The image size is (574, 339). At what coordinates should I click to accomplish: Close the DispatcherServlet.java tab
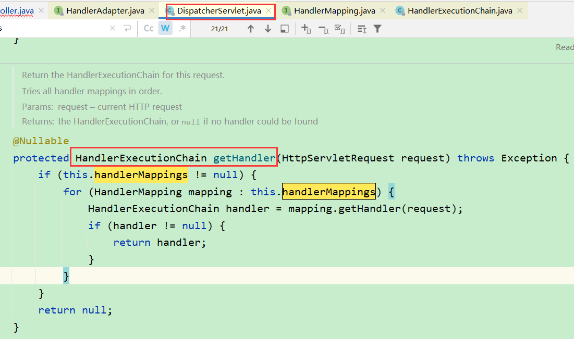(268, 11)
